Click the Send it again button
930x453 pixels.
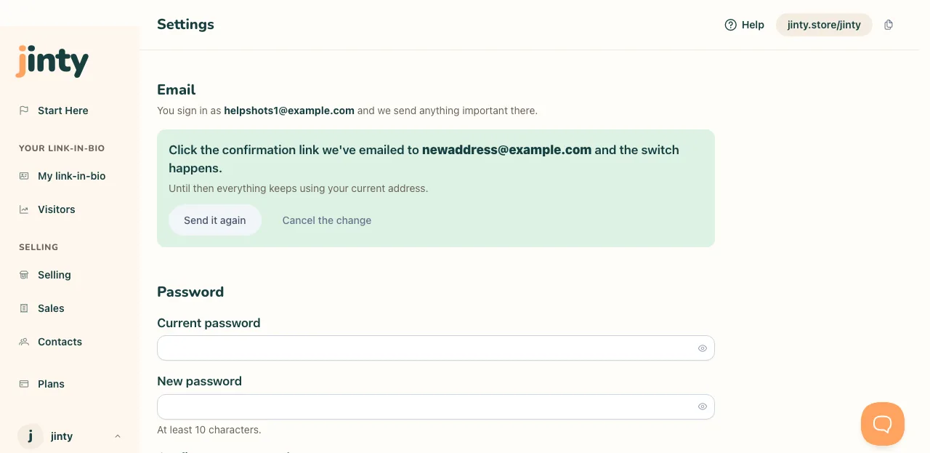(x=215, y=220)
